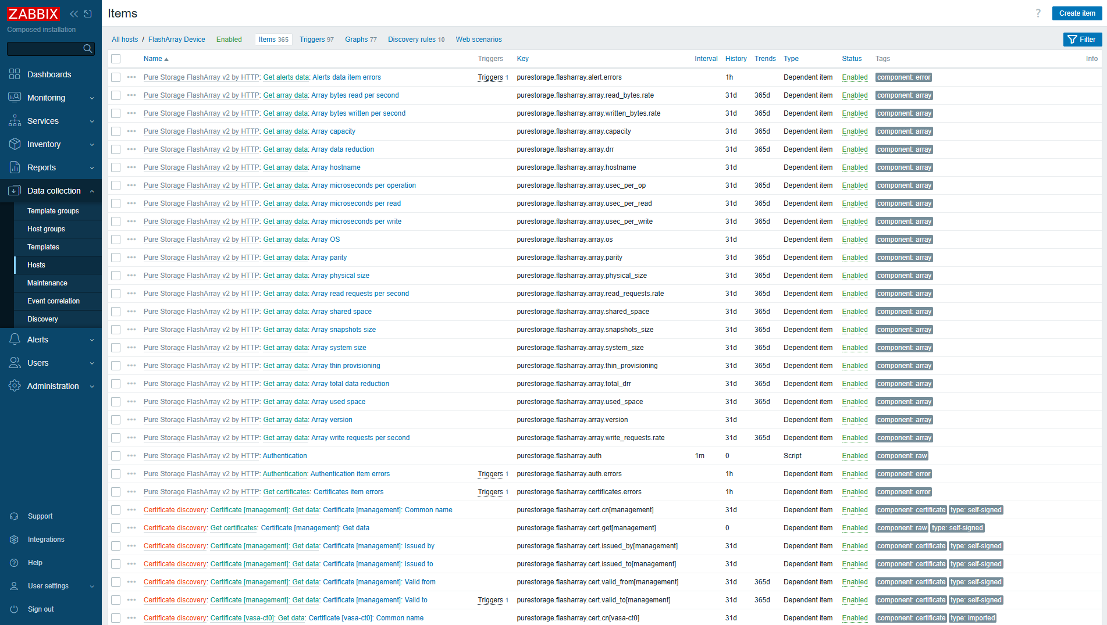Hide the sidebar using the kiosk icon
1107x625 pixels.
(88, 14)
